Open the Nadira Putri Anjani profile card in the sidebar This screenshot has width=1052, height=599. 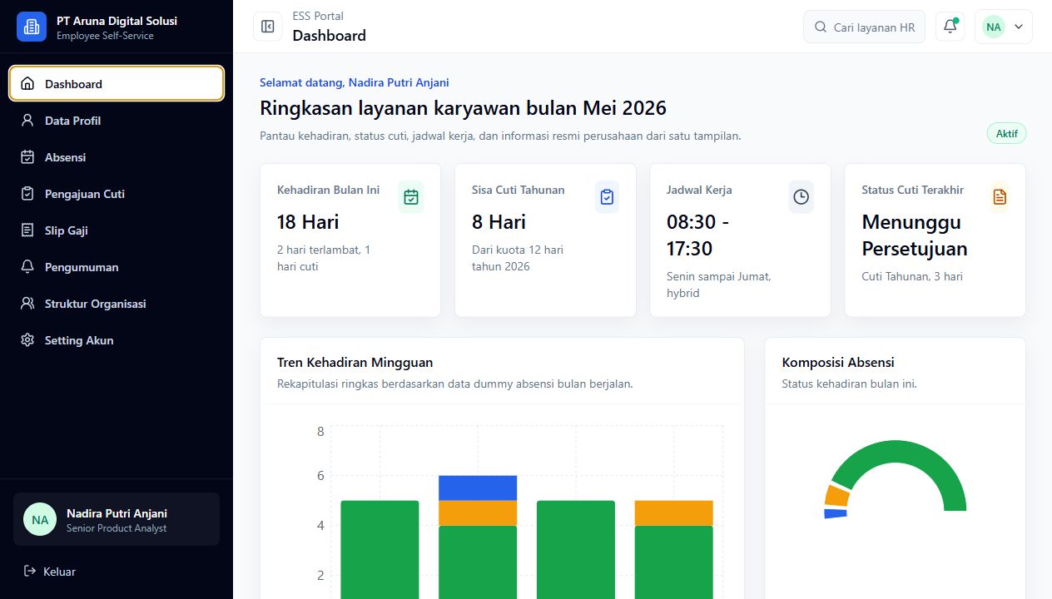(x=117, y=519)
